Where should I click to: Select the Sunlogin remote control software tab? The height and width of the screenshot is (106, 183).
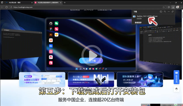point(48,3)
